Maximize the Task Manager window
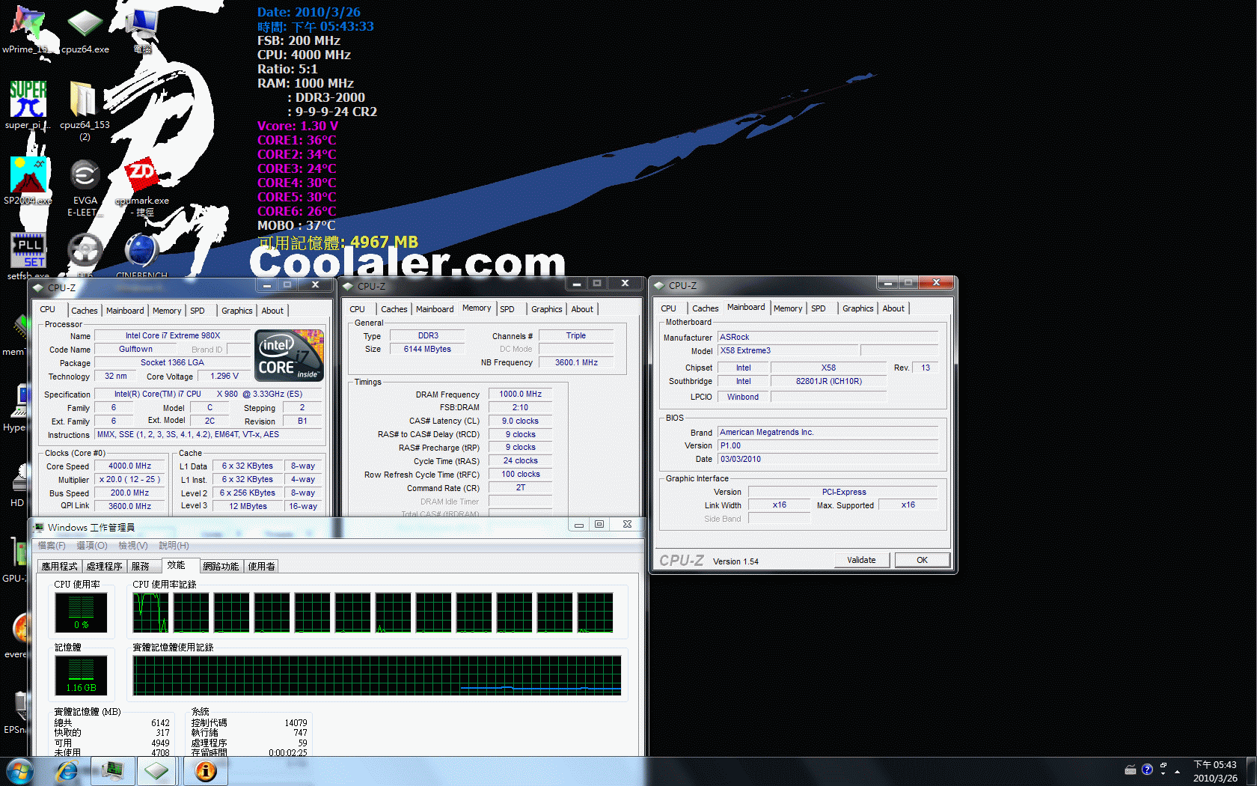Image resolution: width=1257 pixels, height=786 pixels. click(599, 525)
